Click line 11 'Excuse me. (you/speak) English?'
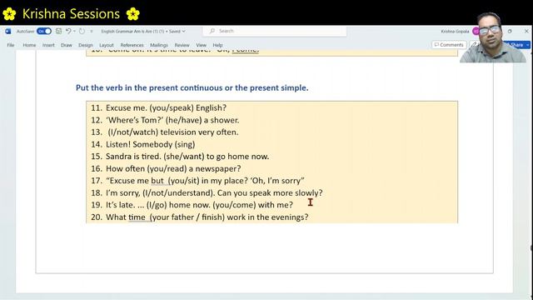Image resolution: width=533 pixels, height=300 pixels. click(166, 107)
